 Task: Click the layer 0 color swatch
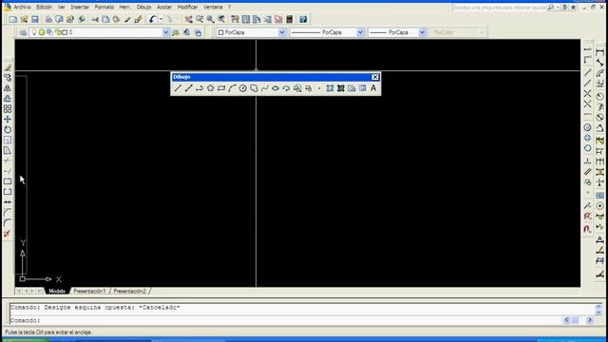pyautogui.click(x=65, y=32)
